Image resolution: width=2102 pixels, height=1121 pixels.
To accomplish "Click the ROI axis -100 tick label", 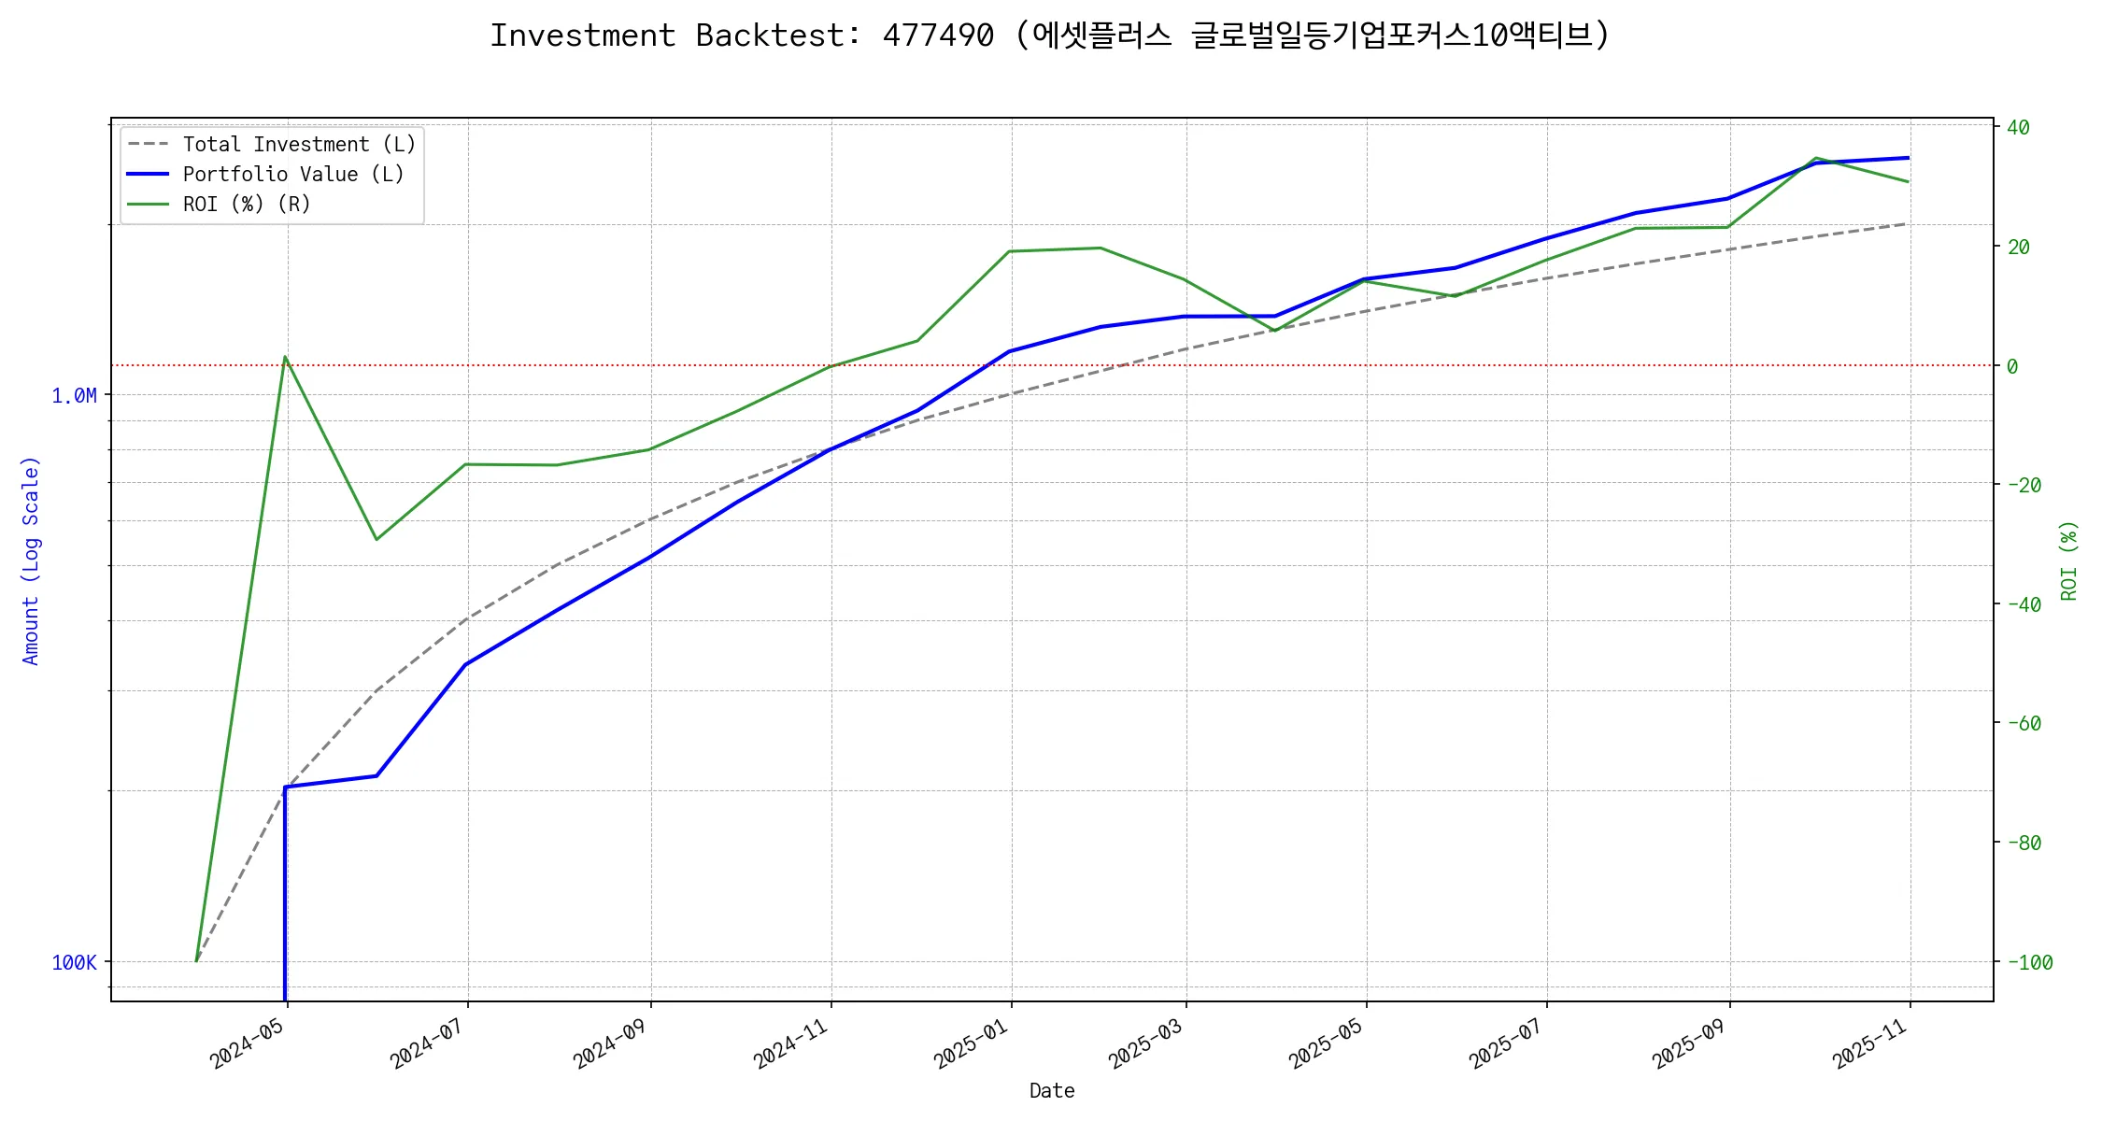I will 2029,963.
